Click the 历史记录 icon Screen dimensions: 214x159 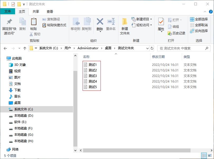(170, 33)
